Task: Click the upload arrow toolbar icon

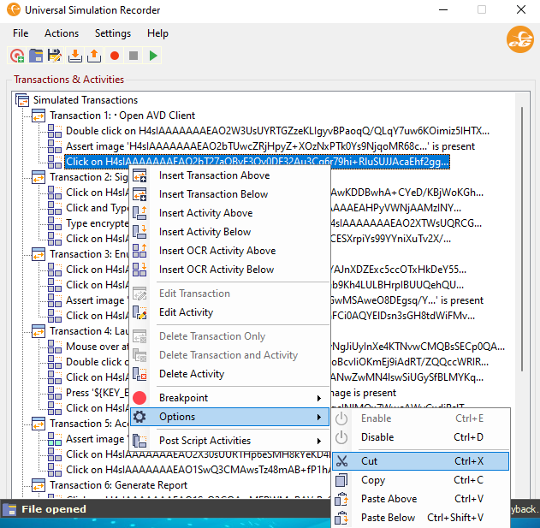Action: (94, 56)
